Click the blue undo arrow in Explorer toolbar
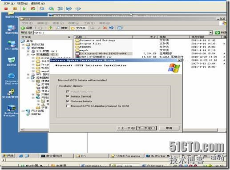Image resolution: width=230 pixels, height=170 pixels. 111,28
